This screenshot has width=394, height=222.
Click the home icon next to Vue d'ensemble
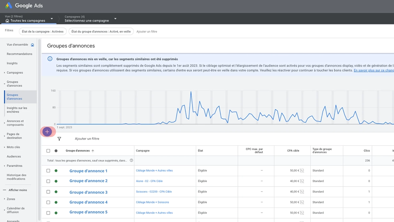(x=32, y=45)
